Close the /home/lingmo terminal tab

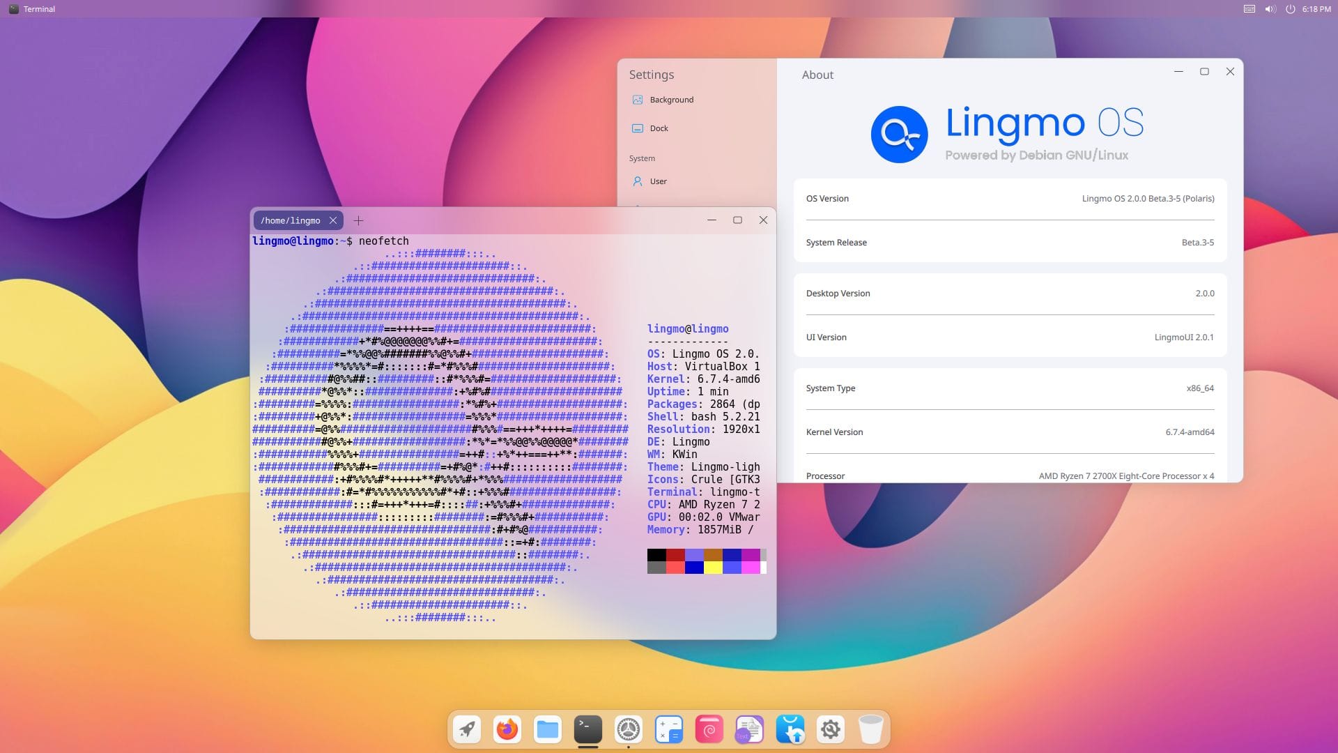333,220
